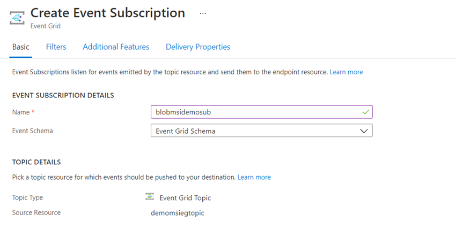
Task: Click the Event Schema field label
Action: pos(33,131)
